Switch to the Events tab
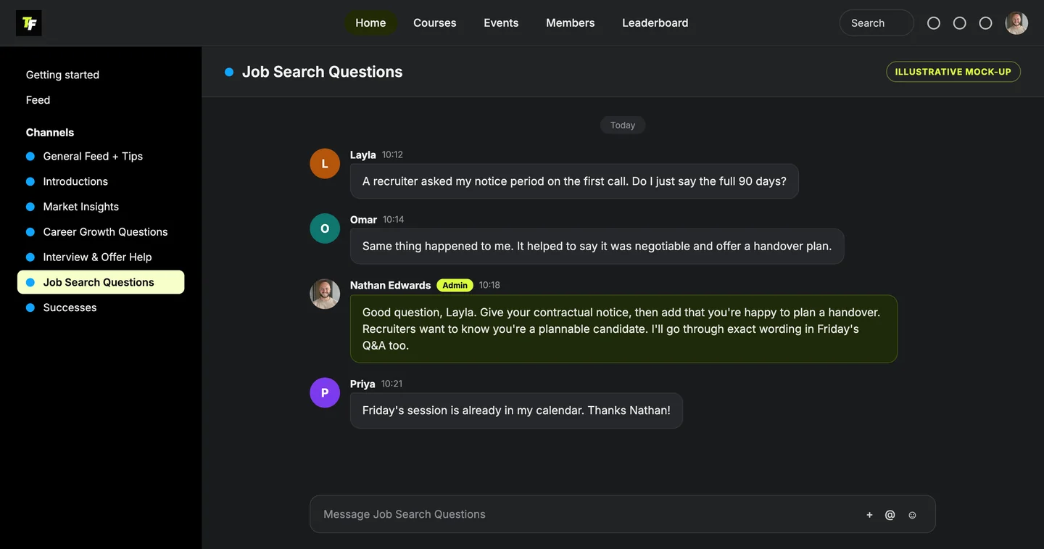This screenshot has height=549, width=1044. [501, 23]
